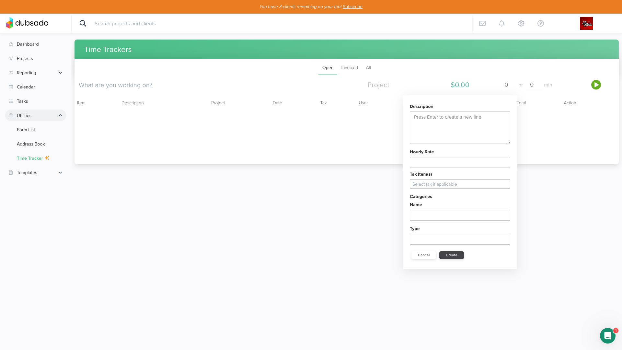Screen dimensions: 622x350
Task: Click the dubsado logo
Action: tap(27, 23)
